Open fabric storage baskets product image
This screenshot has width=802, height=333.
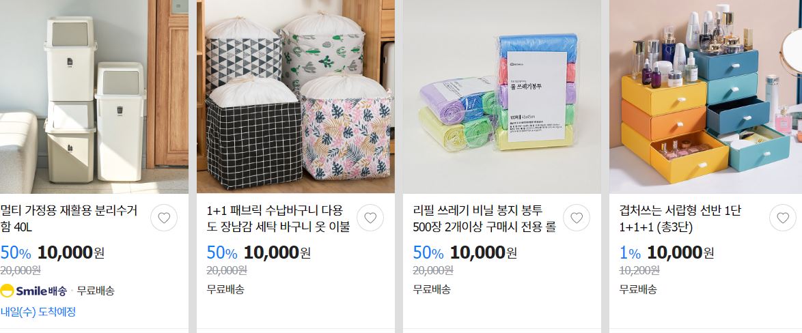point(296,96)
